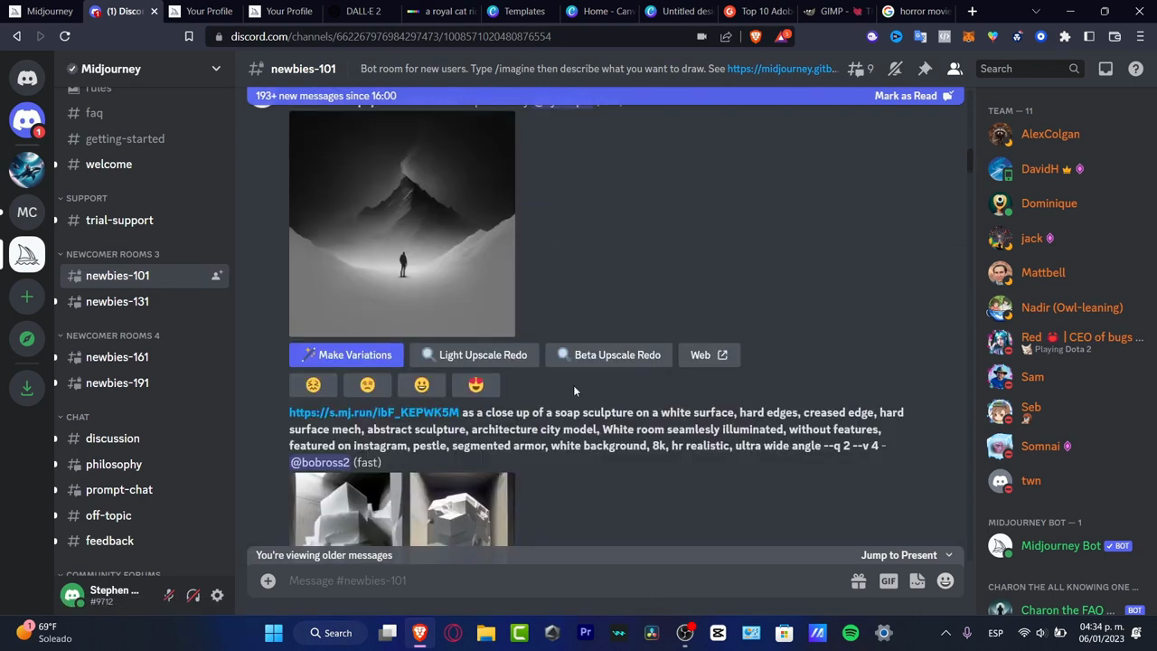Screen dimensions: 1157x651
Task: Click the unamused face rating emoji
Action: (367, 385)
